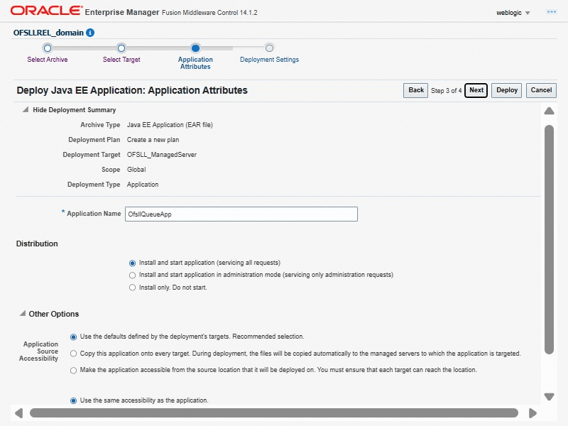The height and width of the screenshot is (426, 568).
Task: Open the OFSLLREL_domain info icon
Action: tap(90, 33)
